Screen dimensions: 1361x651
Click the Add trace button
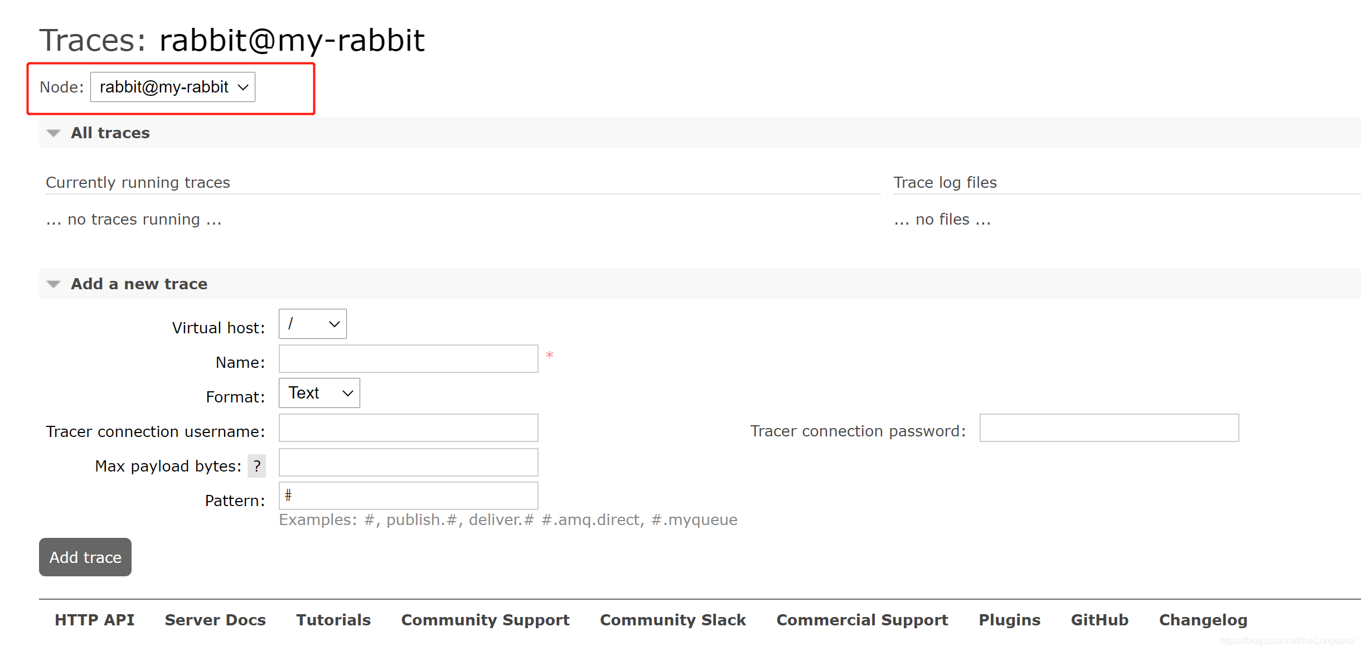point(86,557)
